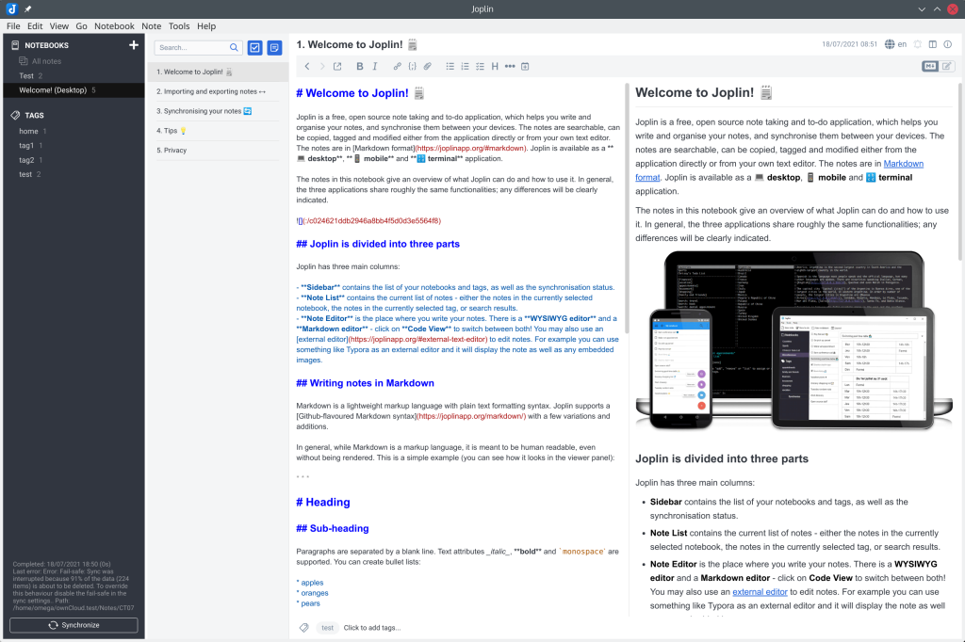The height and width of the screenshot is (642, 965).
Task: Create a new to-do with the checkbox button
Action: [x=254, y=48]
